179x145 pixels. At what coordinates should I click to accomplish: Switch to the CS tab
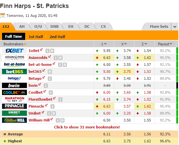103,26
